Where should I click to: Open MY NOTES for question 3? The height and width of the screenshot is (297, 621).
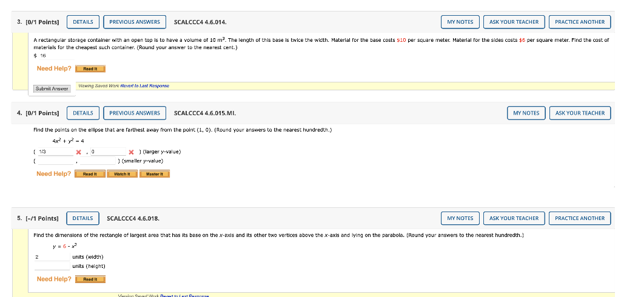pyautogui.click(x=460, y=22)
